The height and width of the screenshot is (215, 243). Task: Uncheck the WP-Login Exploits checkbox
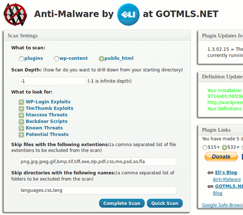click(x=22, y=102)
